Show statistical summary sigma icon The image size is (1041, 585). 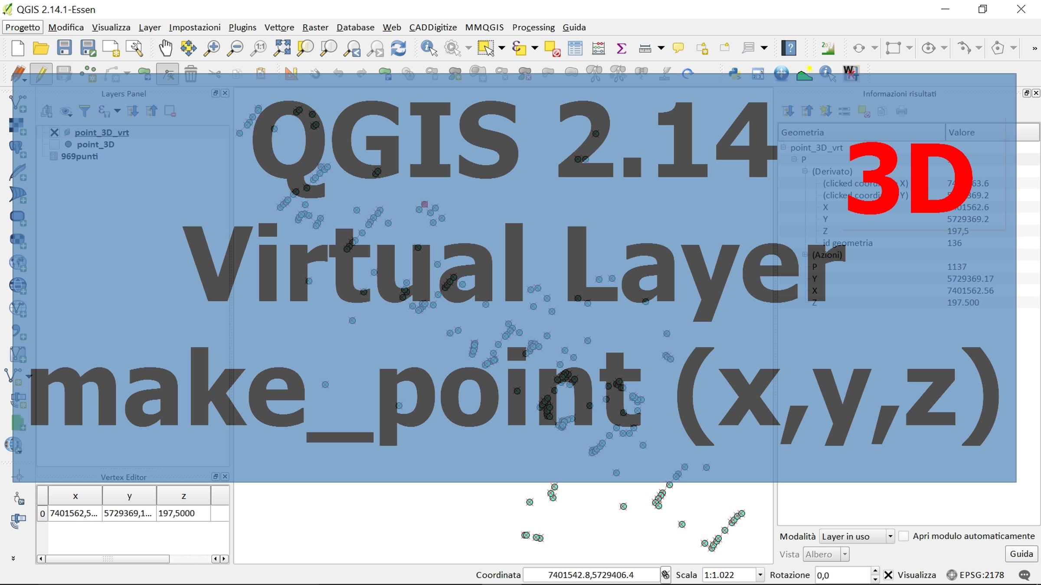pyautogui.click(x=621, y=48)
